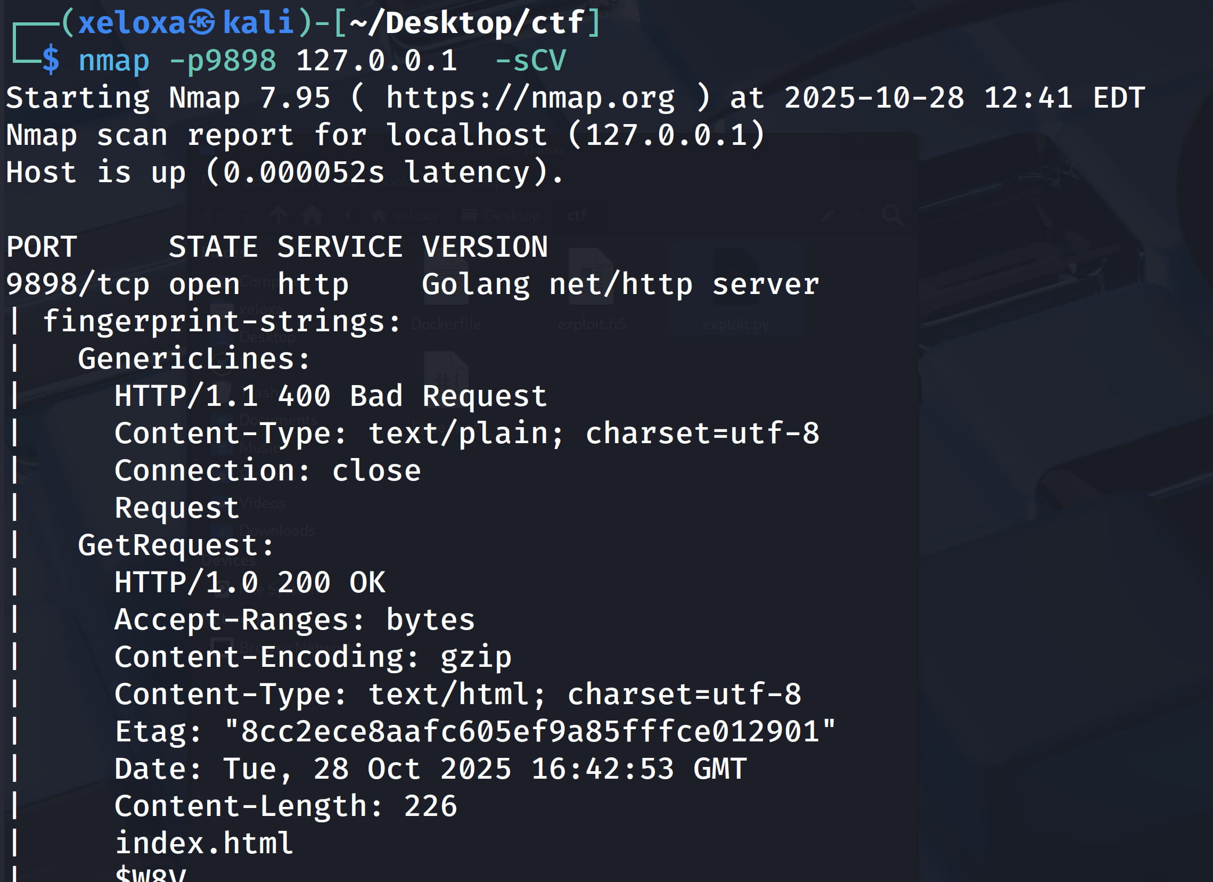
Task: Click the https://nmap.org URL in the output
Action: pos(530,98)
